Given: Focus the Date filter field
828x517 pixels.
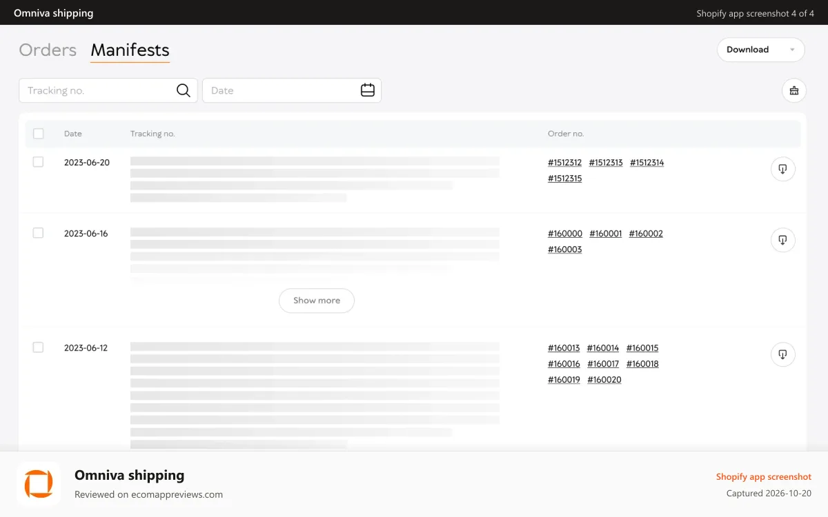Looking at the screenshot, I should (x=292, y=90).
